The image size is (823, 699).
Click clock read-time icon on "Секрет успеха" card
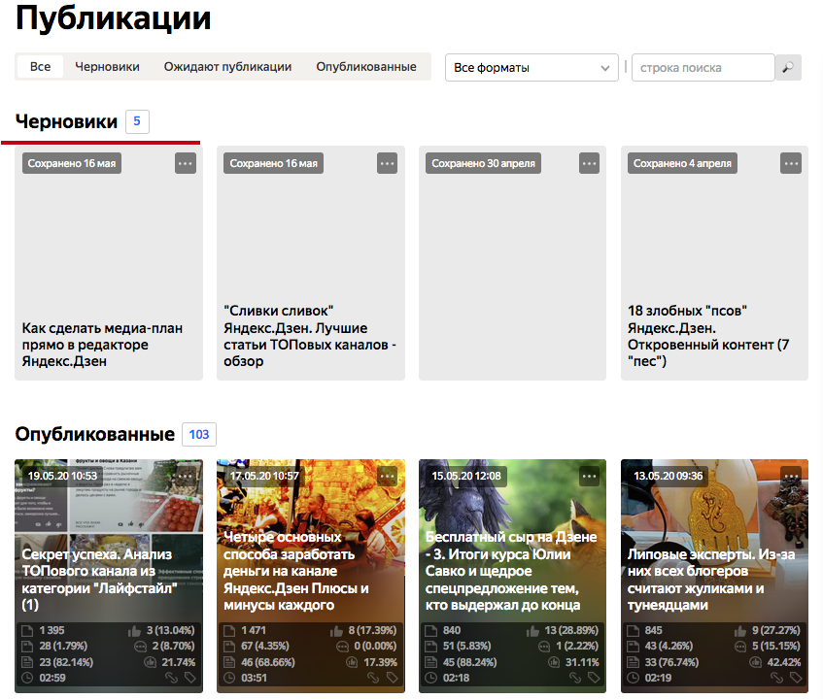pos(27,678)
